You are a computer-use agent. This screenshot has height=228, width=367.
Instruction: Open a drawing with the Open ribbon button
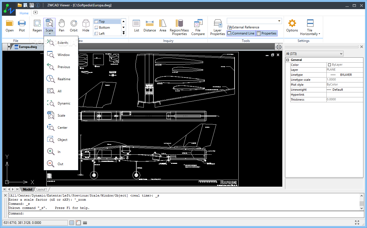[x=10, y=26]
